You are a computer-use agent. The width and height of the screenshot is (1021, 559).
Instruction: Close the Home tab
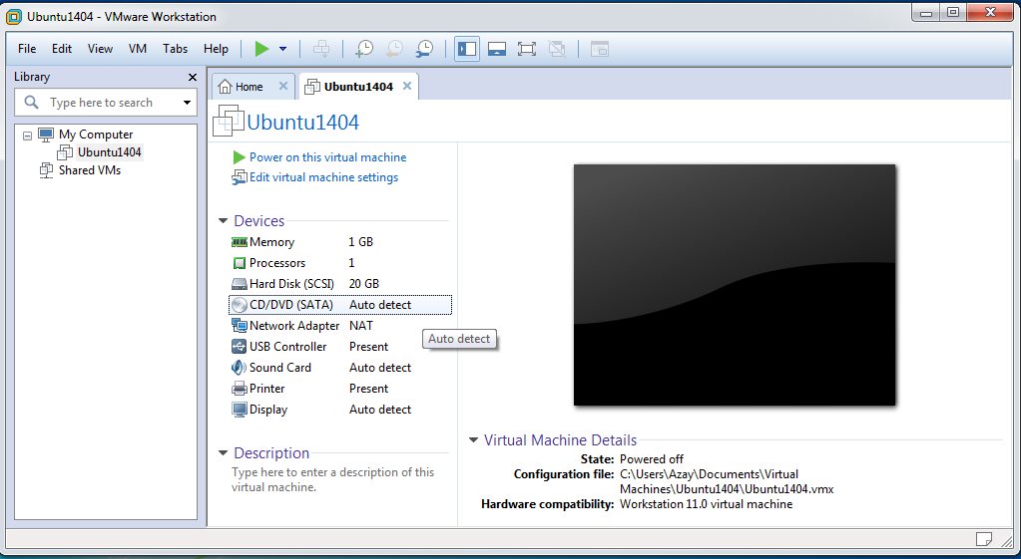[x=283, y=86]
